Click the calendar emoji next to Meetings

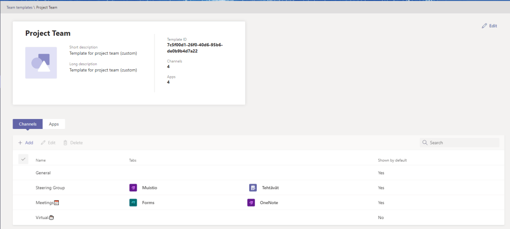[x=56, y=203]
